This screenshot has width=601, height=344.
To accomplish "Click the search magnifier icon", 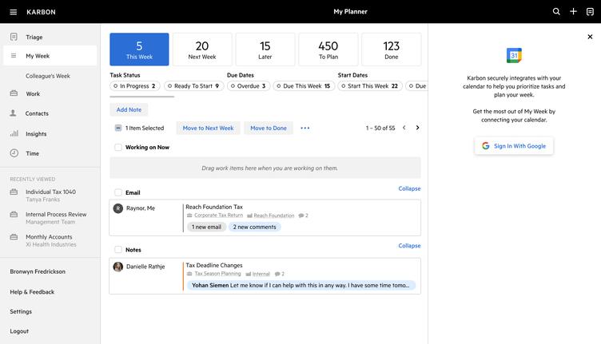I will 556,11.
